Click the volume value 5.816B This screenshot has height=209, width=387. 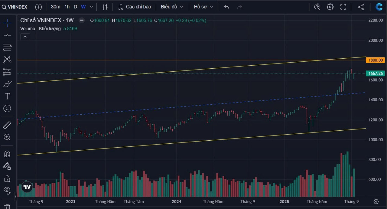pyautogui.click(x=70, y=28)
